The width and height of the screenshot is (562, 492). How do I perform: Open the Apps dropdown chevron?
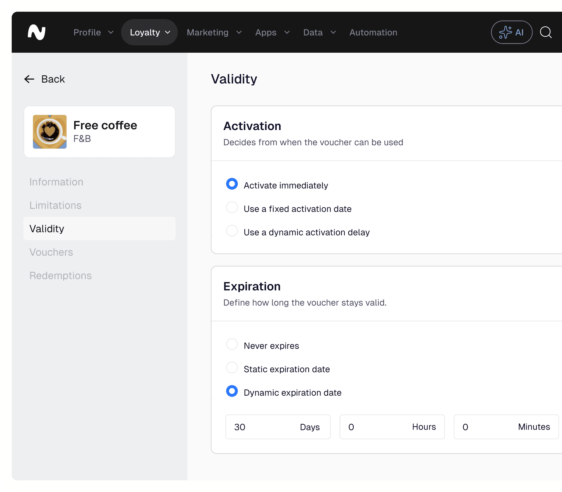(287, 32)
